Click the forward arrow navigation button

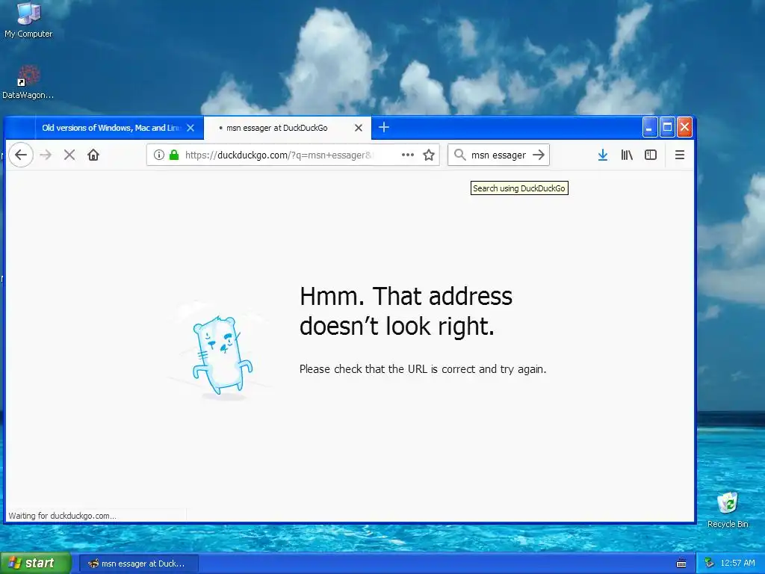point(46,155)
